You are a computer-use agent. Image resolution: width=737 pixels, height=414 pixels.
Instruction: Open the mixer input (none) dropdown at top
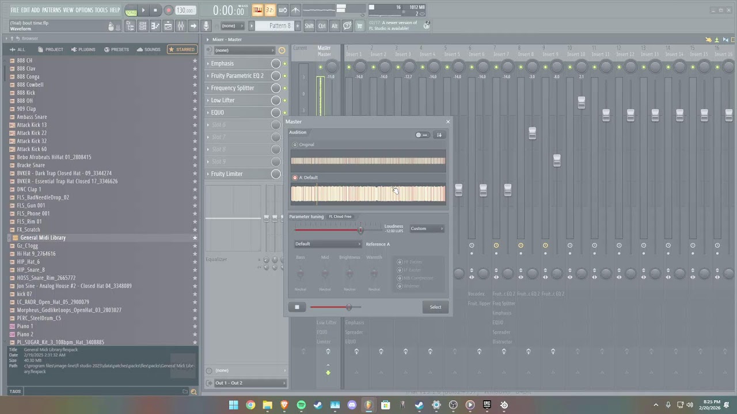click(x=246, y=50)
